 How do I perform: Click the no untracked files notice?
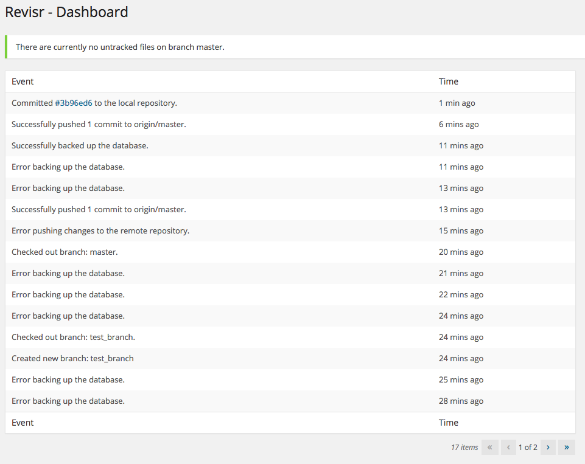click(x=120, y=47)
